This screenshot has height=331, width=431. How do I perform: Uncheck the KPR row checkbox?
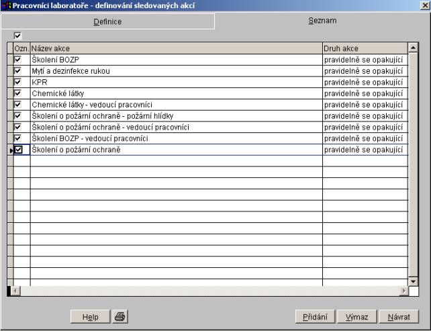[18, 82]
